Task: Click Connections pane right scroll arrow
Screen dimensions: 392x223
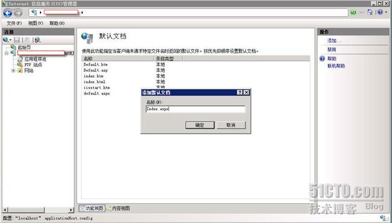Action: click(x=71, y=210)
